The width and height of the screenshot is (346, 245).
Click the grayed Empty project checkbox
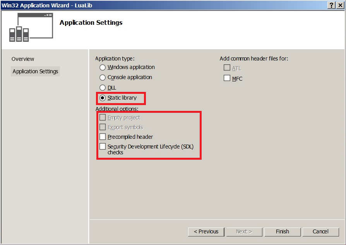click(x=103, y=117)
